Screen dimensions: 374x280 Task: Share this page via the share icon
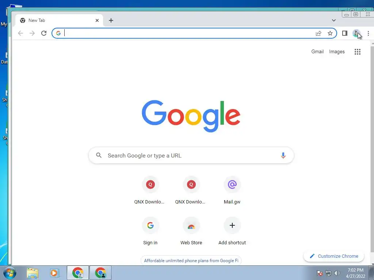coord(318,33)
